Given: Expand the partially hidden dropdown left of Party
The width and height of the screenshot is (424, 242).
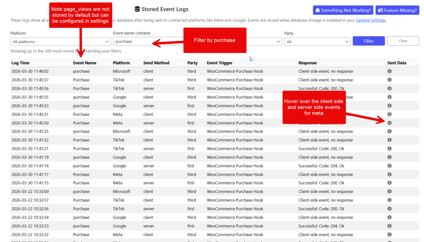Looking at the screenshot, I should (265, 42).
